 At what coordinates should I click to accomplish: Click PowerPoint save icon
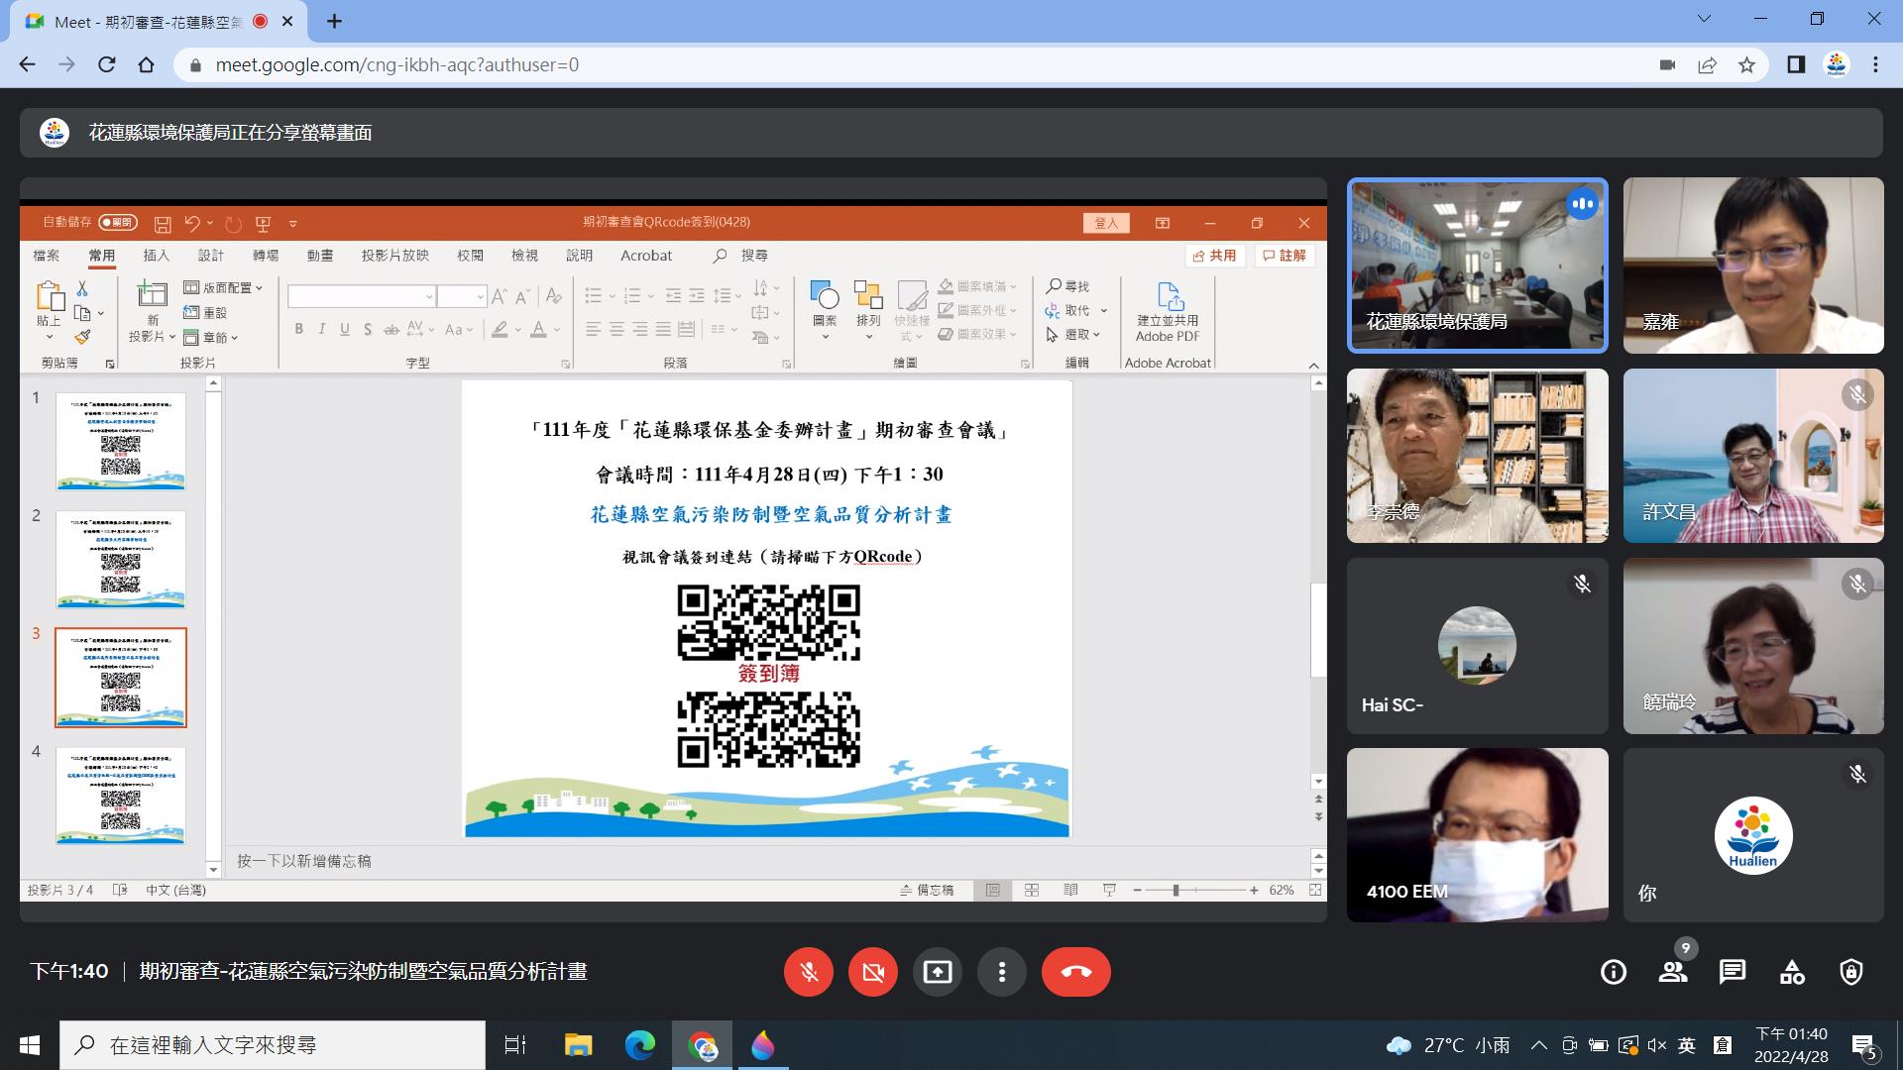coord(163,224)
